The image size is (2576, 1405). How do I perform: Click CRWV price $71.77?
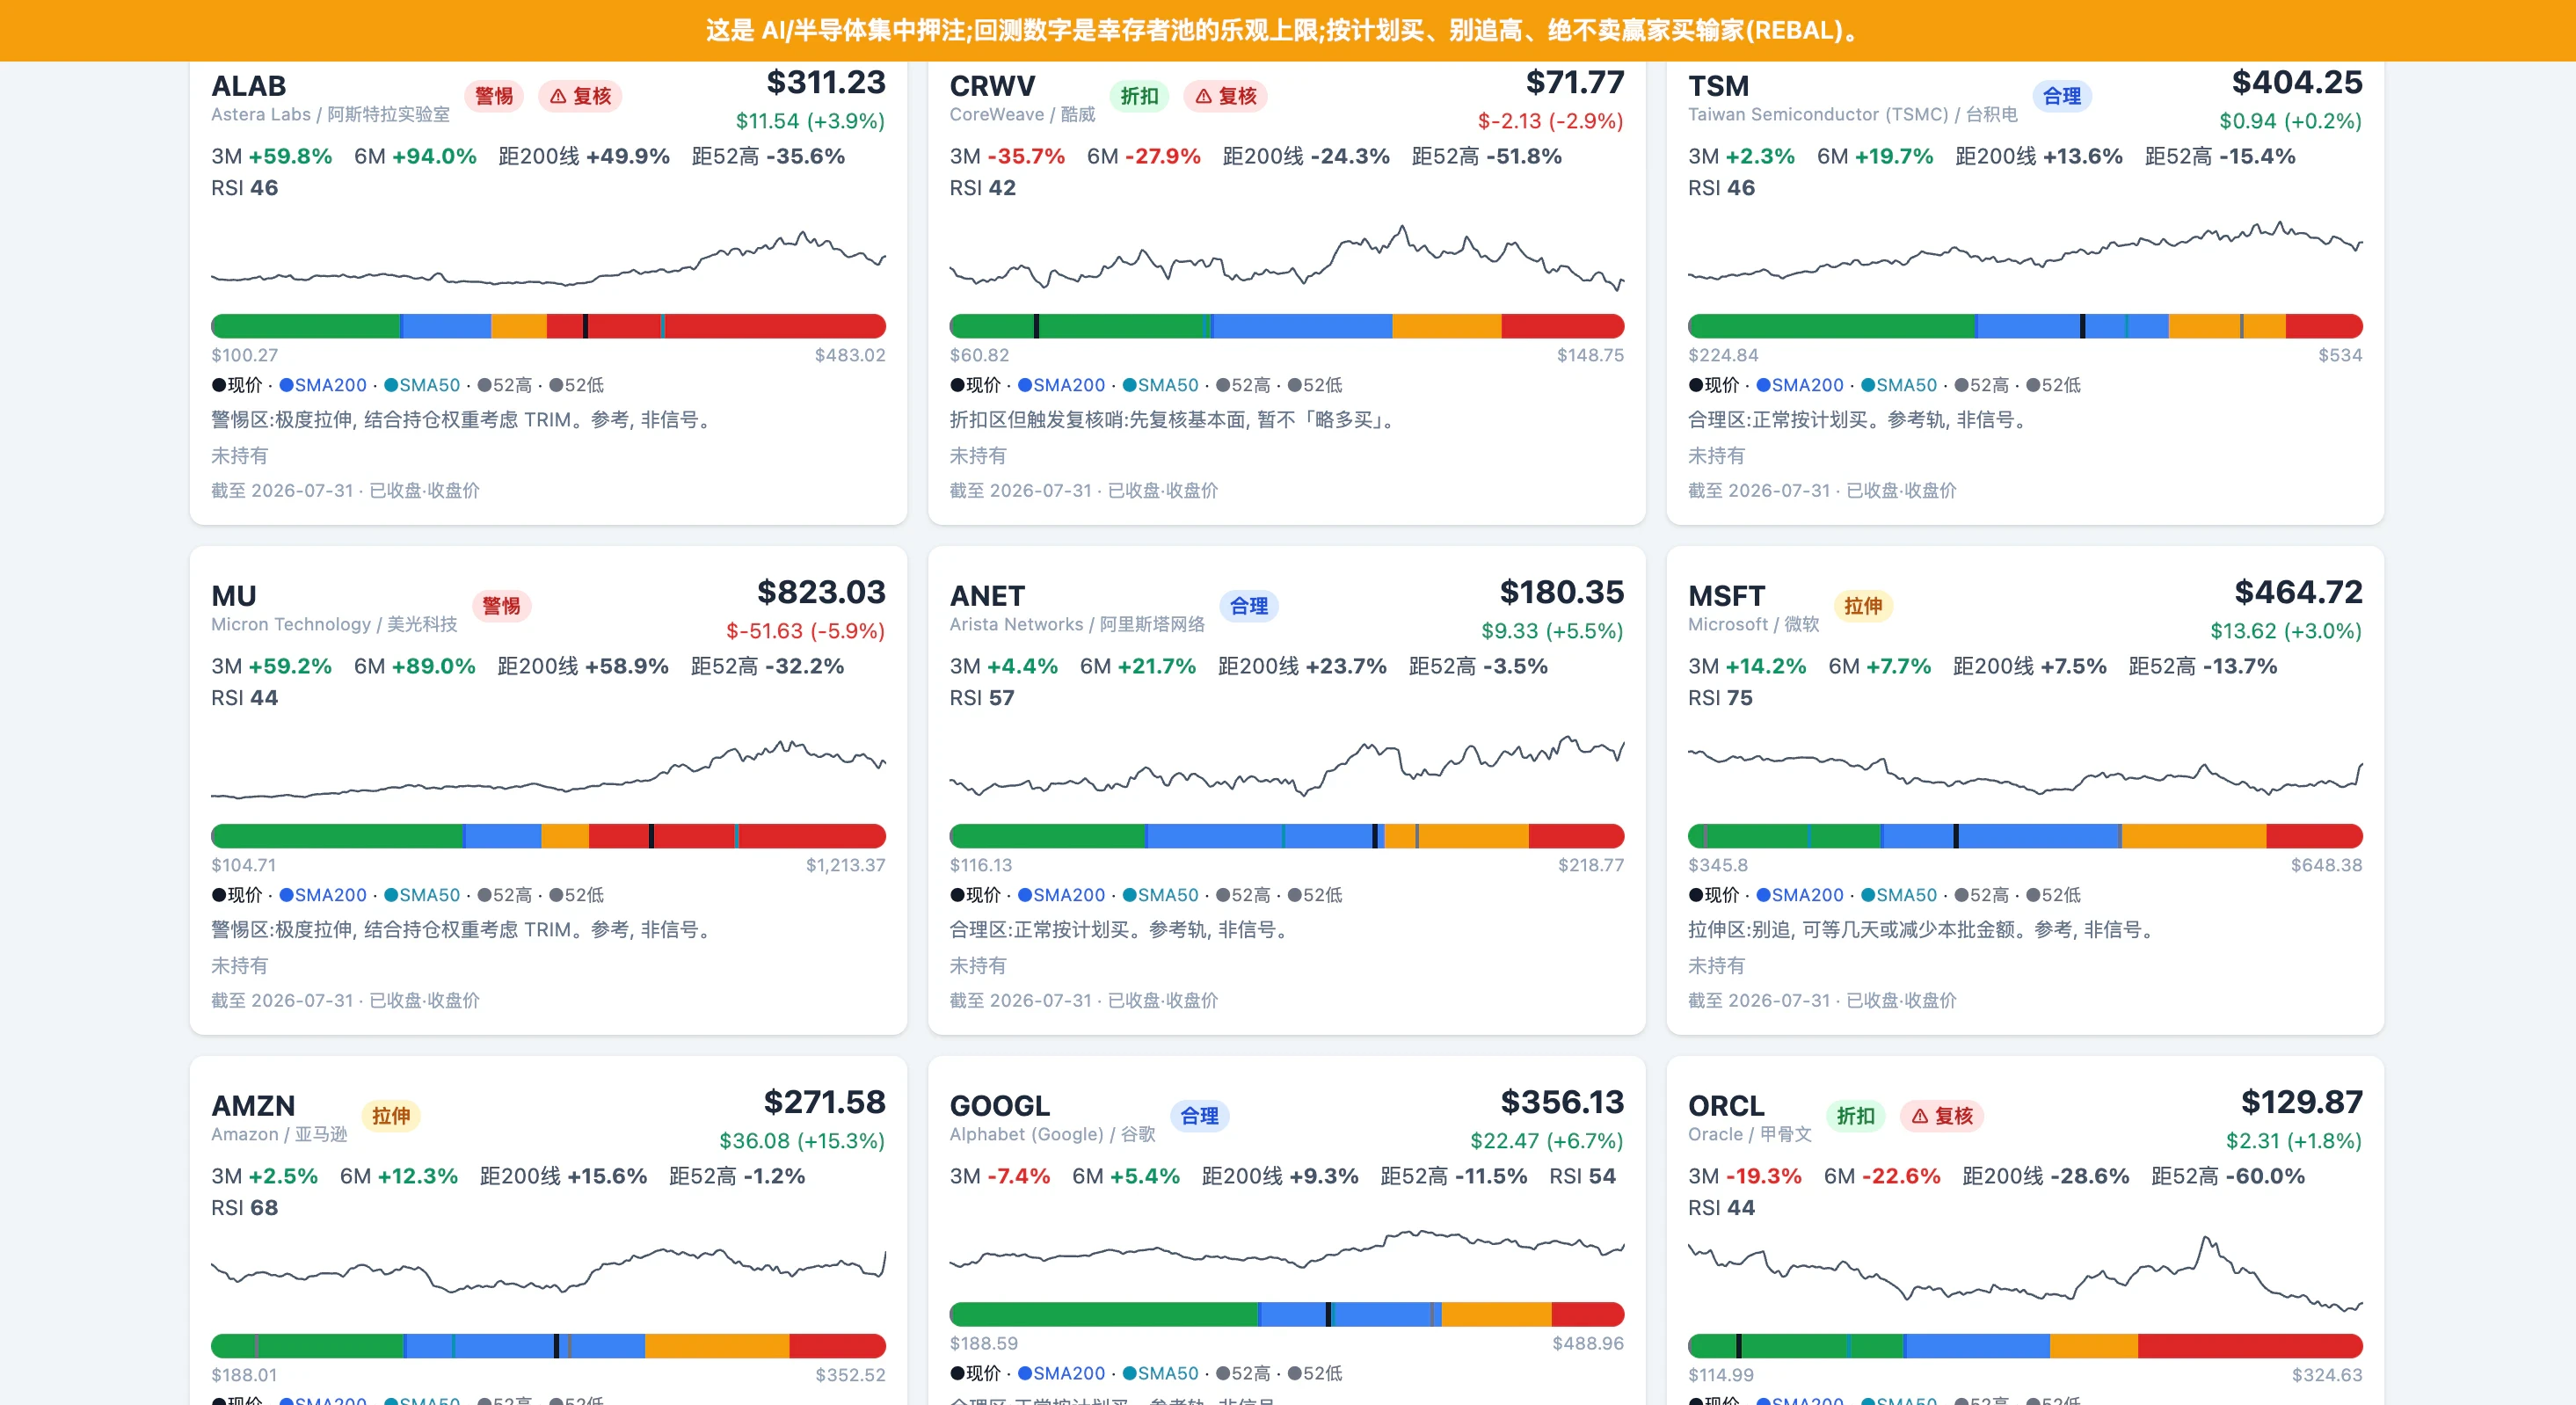pyautogui.click(x=1575, y=82)
